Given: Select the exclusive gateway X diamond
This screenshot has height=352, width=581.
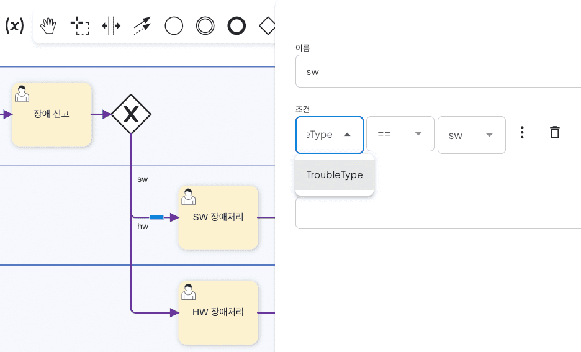Looking at the screenshot, I should 131,114.
